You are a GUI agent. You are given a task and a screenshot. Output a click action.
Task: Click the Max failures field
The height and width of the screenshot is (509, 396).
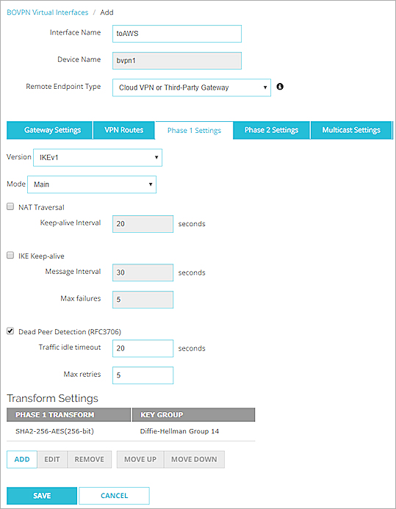143,300
